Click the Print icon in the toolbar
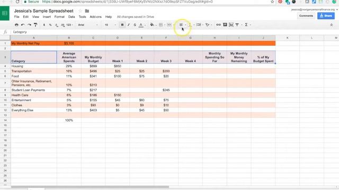The width and height of the screenshot is (339, 190). (16, 25)
